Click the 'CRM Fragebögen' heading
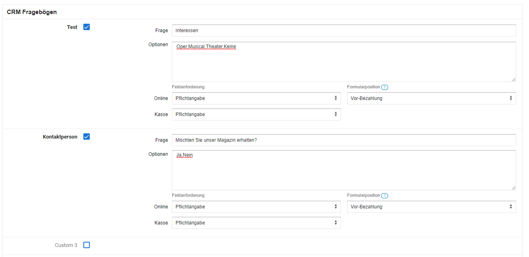 [x=32, y=12]
